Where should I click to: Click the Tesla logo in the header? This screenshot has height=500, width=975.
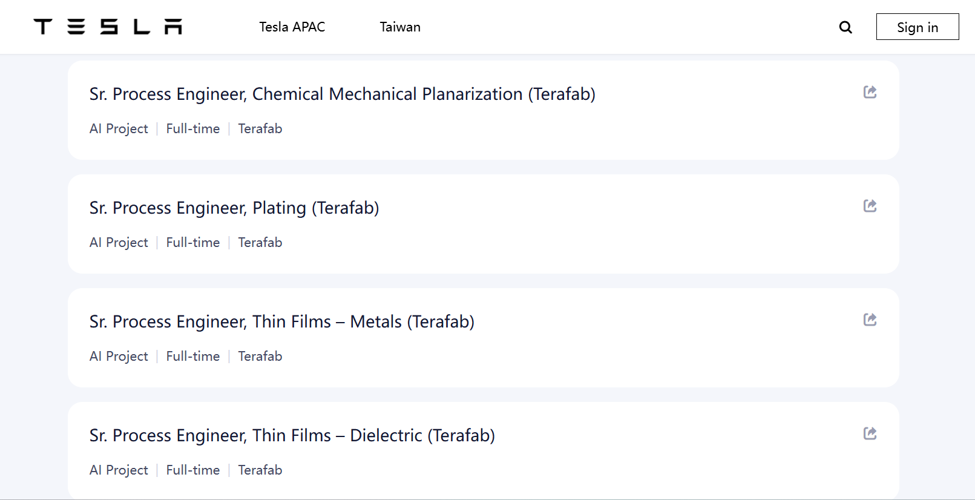pos(108,27)
